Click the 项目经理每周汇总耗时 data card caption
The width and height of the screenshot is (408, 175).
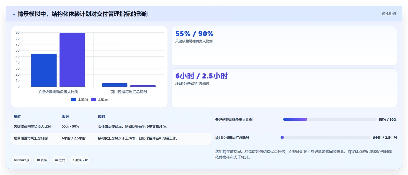tap(192, 83)
